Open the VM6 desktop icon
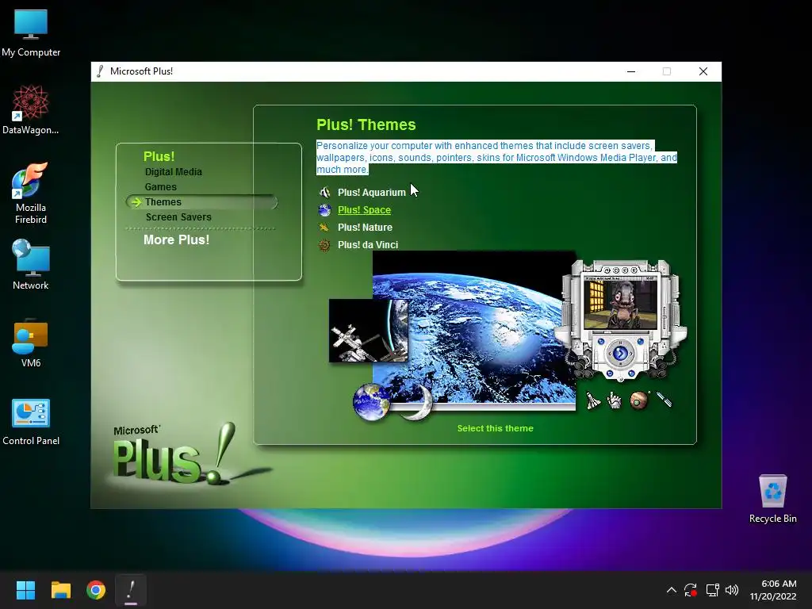Image resolution: width=812 pixels, height=609 pixels. (31, 343)
